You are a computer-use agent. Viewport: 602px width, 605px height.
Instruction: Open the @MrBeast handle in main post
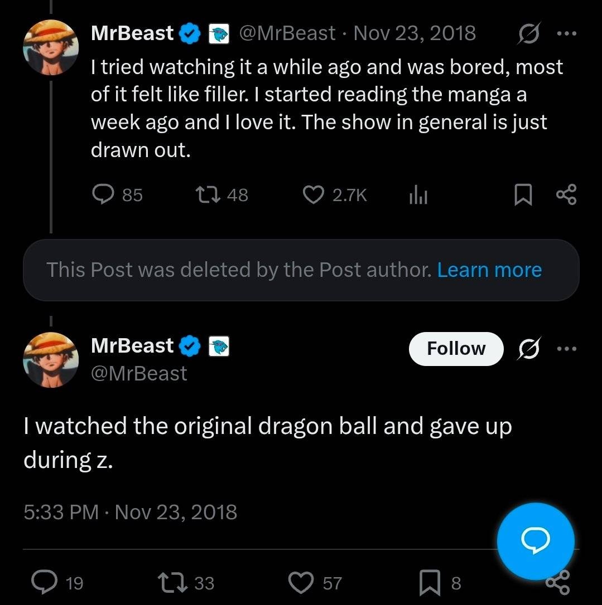coord(139,373)
